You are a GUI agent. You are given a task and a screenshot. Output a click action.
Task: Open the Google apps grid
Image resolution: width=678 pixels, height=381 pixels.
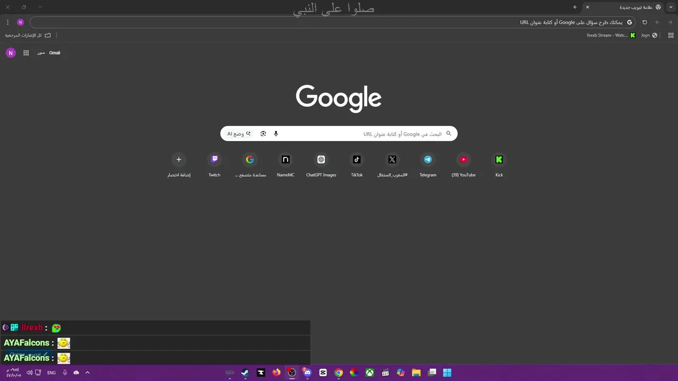(26, 53)
